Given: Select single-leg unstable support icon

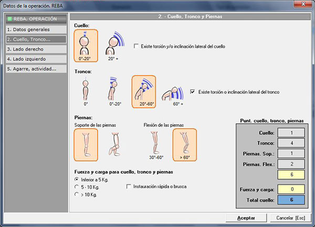Looking at the screenshot, I should tap(115, 145).
